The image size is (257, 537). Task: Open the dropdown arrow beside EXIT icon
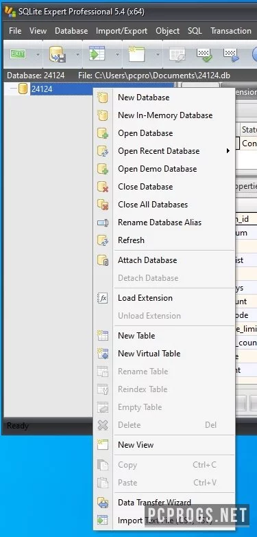pyautogui.click(x=38, y=54)
